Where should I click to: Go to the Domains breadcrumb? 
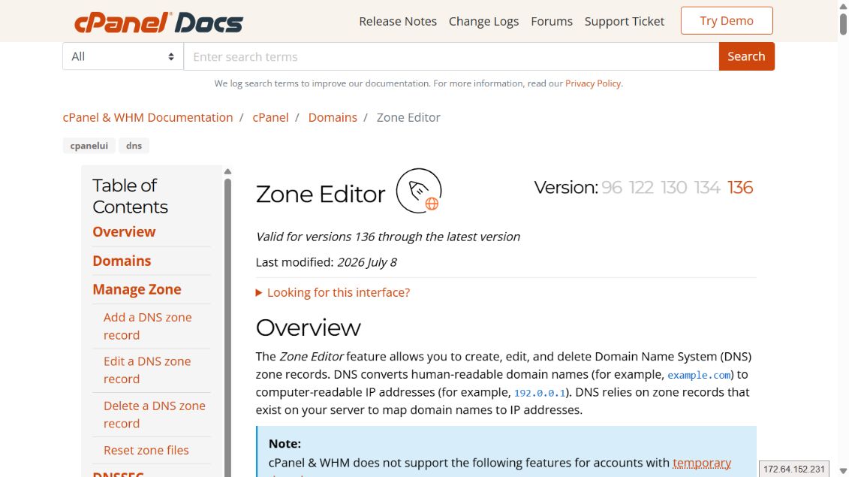pyautogui.click(x=333, y=117)
